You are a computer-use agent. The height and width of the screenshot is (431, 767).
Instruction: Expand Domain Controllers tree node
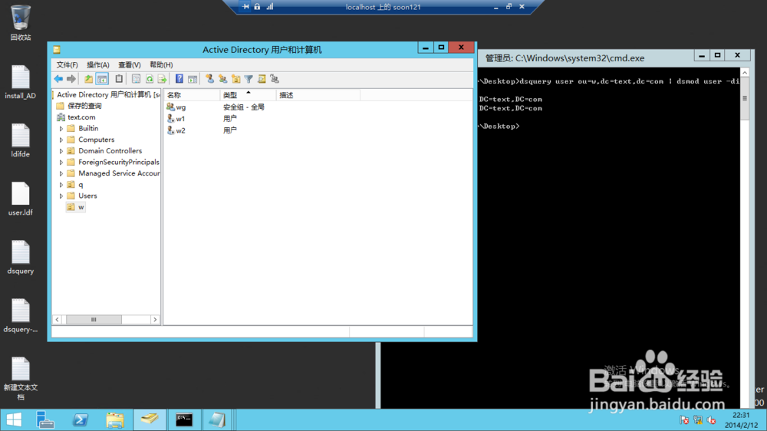tap(61, 151)
